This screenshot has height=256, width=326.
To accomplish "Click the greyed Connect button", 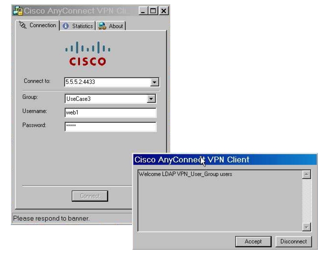I will pos(90,196).
